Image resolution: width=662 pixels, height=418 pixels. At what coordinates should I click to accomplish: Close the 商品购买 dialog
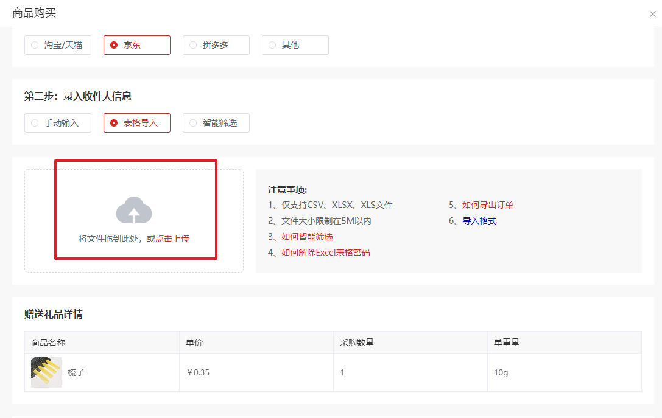(x=652, y=14)
